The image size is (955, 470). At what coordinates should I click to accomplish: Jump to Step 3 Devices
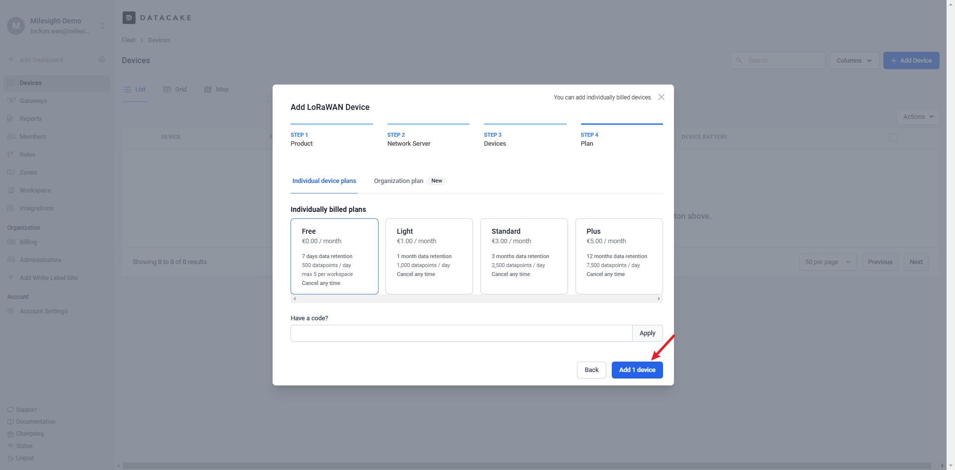click(x=525, y=136)
